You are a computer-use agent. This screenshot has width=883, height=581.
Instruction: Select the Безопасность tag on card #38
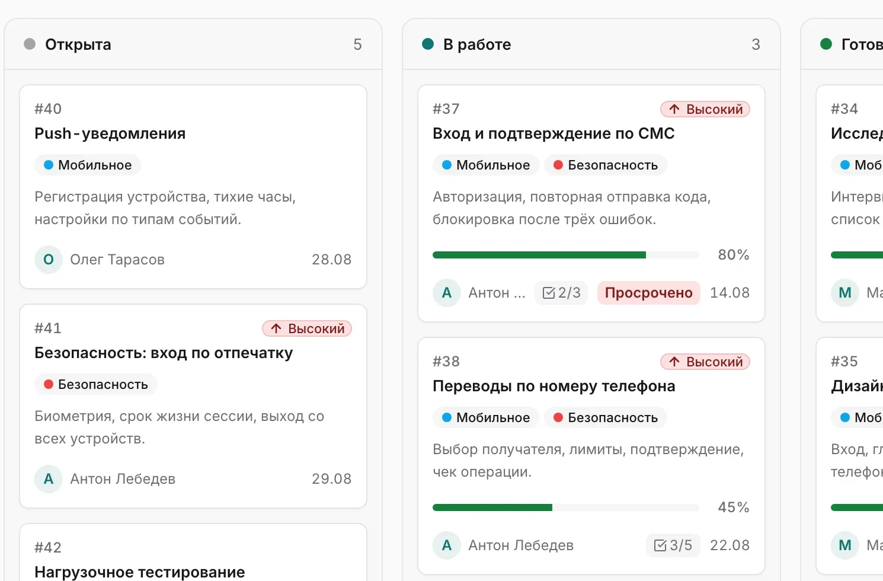(606, 417)
